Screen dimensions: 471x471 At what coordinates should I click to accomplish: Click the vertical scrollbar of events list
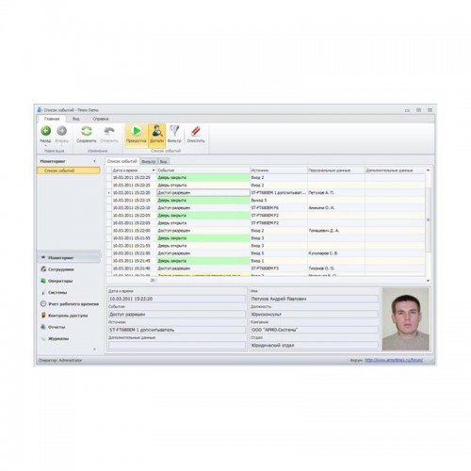[428, 219]
